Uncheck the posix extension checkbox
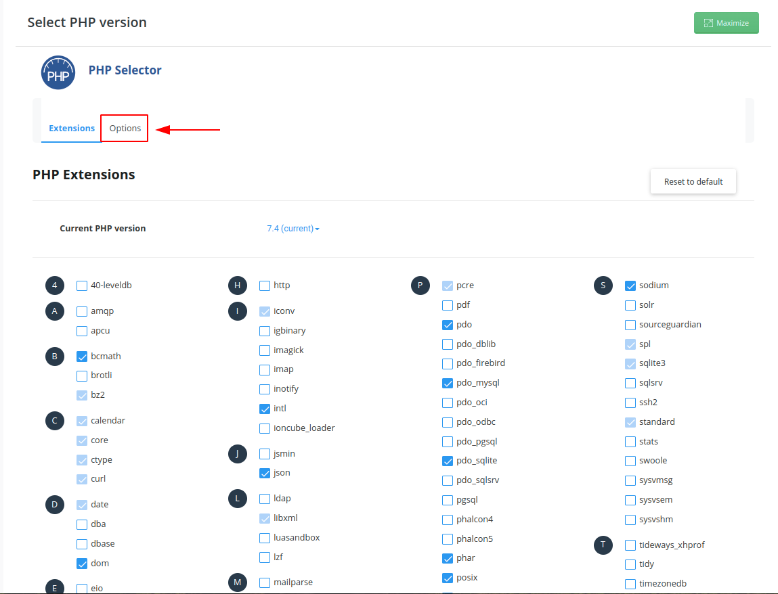 point(448,578)
